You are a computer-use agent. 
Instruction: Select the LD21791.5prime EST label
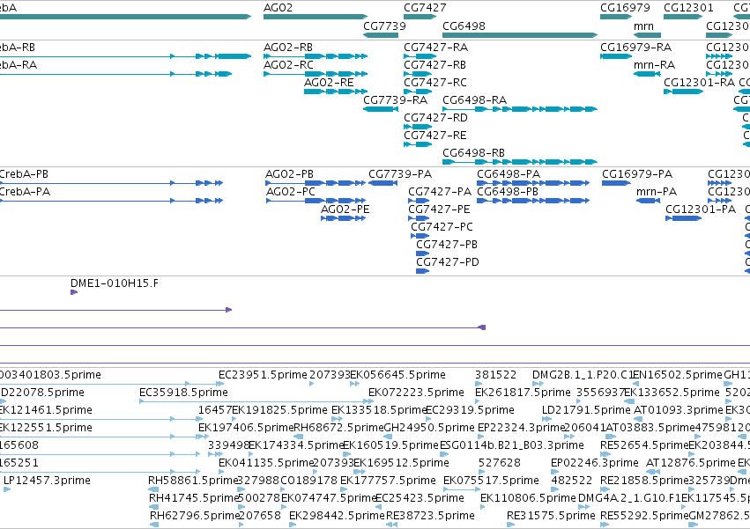586,410
